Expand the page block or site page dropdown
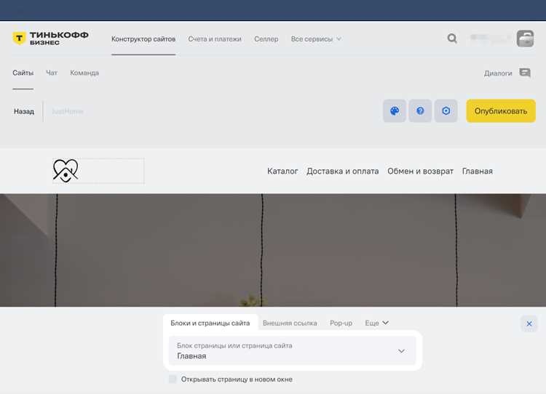This screenshot has height=394, width=546. (x=292, y=351)
